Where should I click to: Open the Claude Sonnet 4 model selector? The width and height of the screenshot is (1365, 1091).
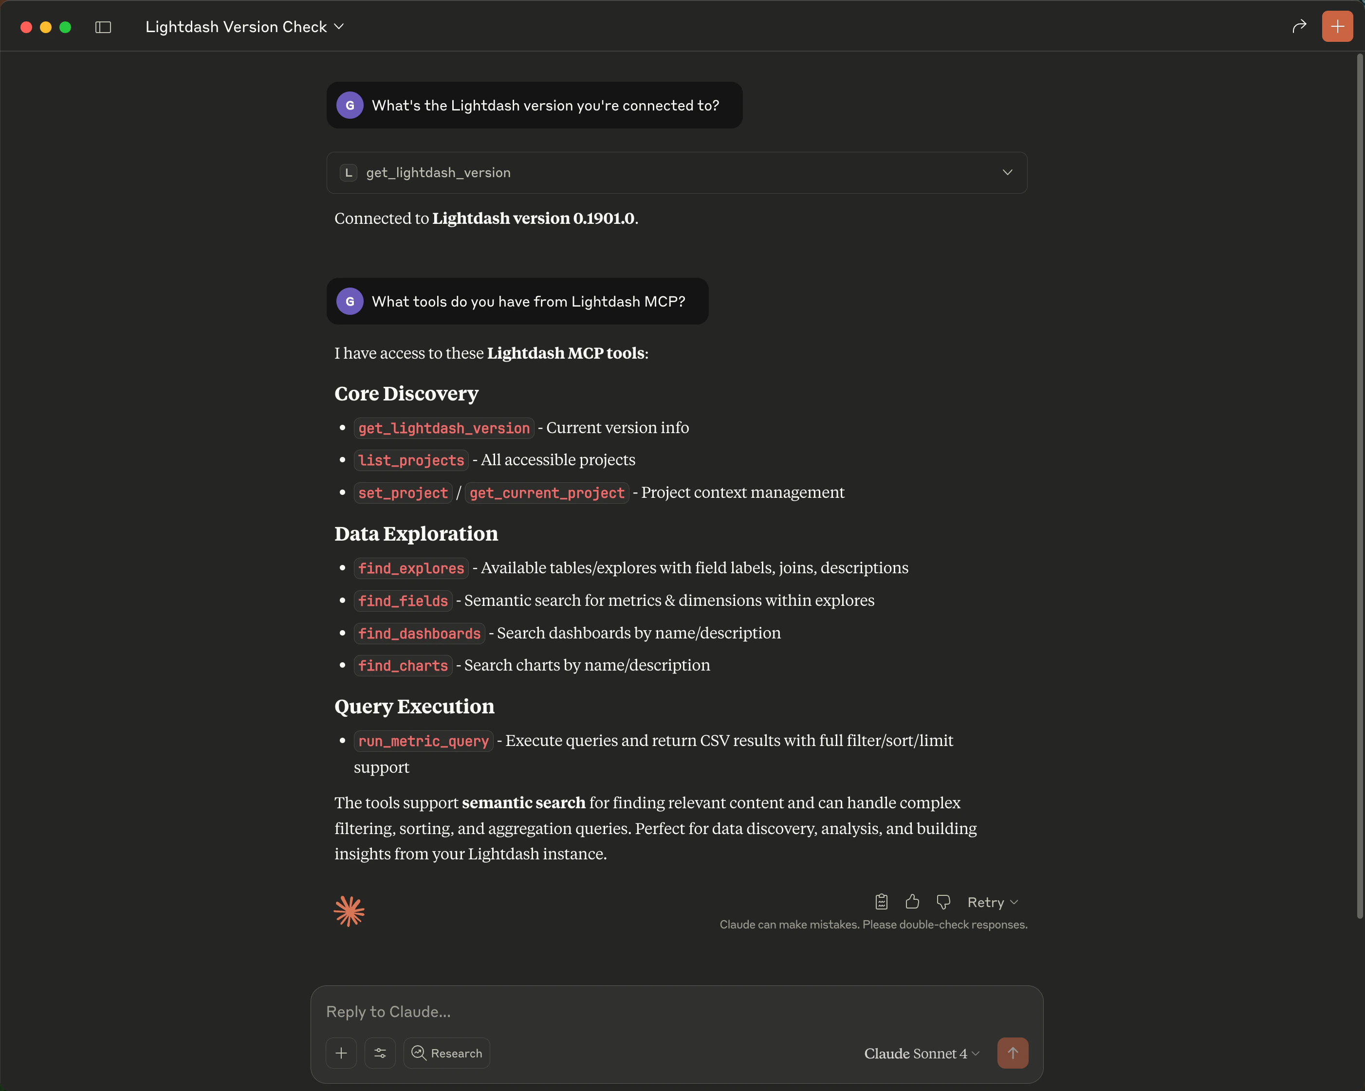920,1053
